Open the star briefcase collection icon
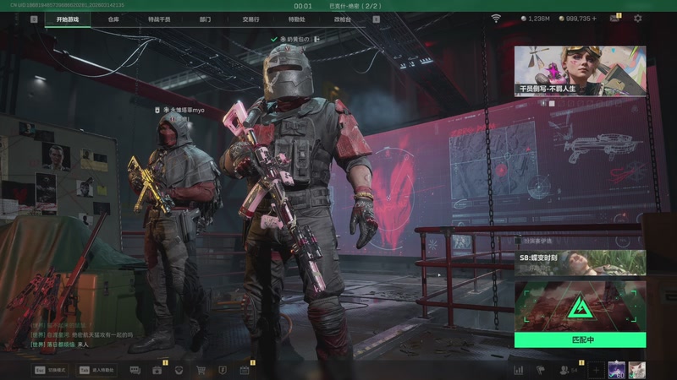Image resolution: width=677 pixels, height=380 pixels. (x=157, y=370)
